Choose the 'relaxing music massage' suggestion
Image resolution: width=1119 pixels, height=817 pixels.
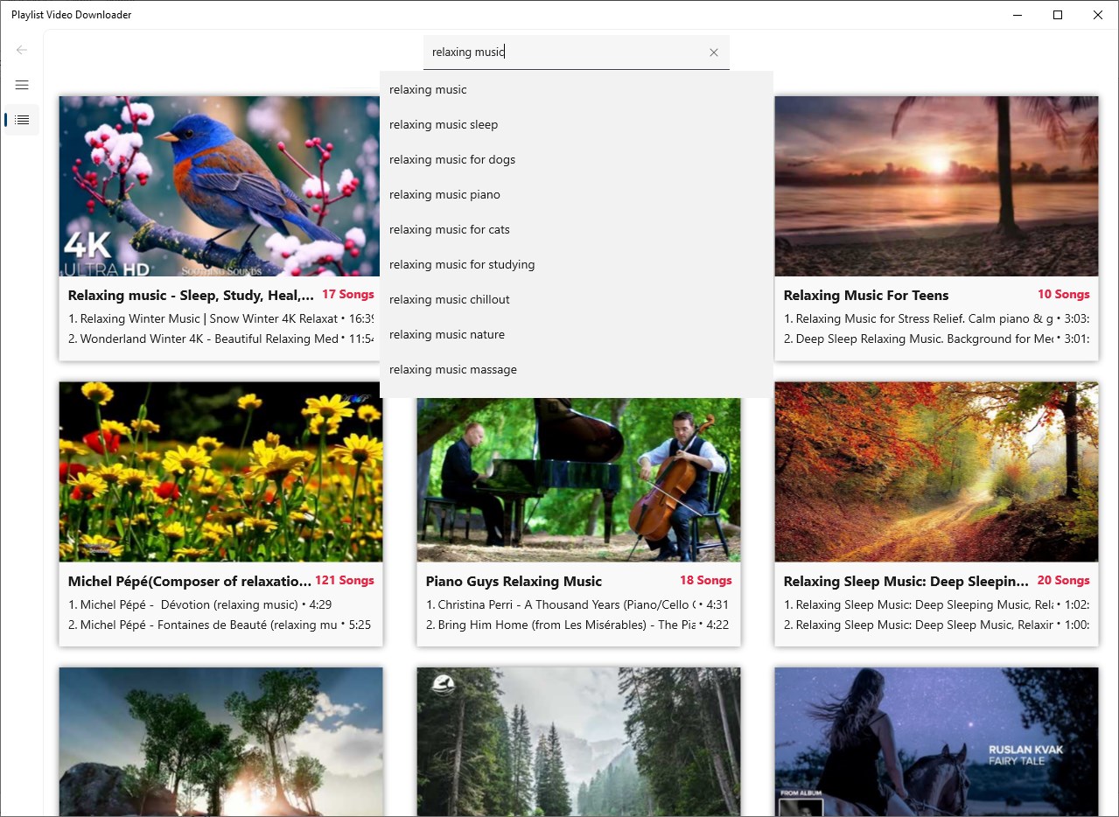click(x=576, y=369)
